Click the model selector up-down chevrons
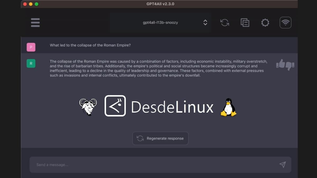The image size is (317, 178). tap(205, 22)
